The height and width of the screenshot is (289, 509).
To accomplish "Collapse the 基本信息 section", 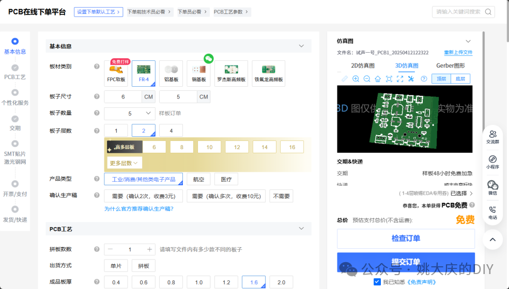I will click(301, 46).
